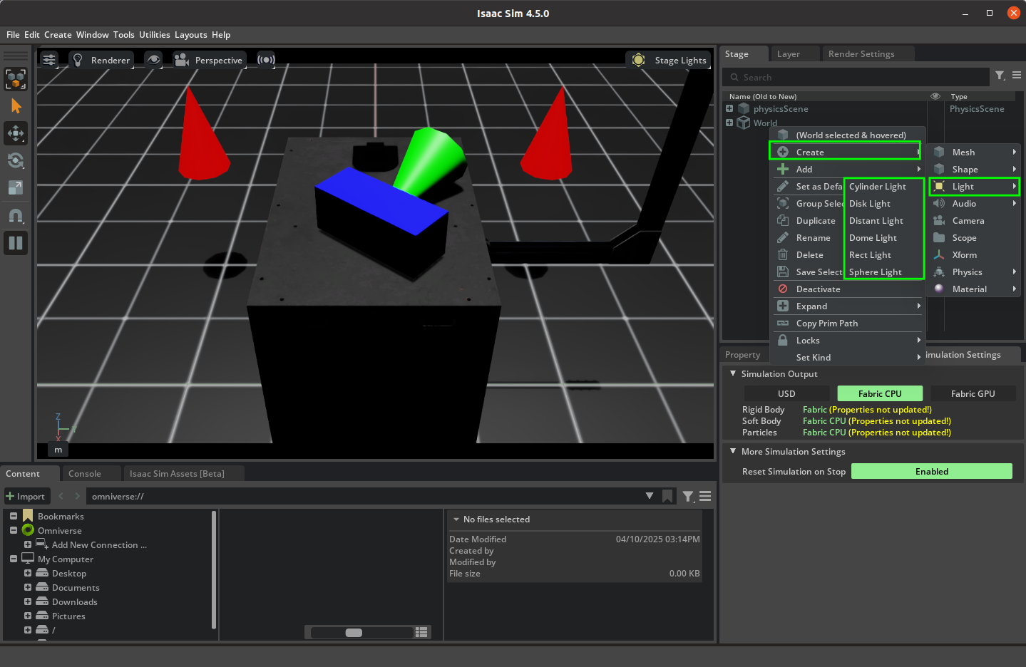Set simulation output to USD
1026x667 pixels.
786,393
